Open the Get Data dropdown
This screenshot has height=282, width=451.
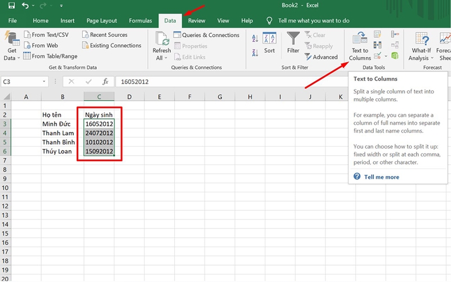click(x=12, y=46)
